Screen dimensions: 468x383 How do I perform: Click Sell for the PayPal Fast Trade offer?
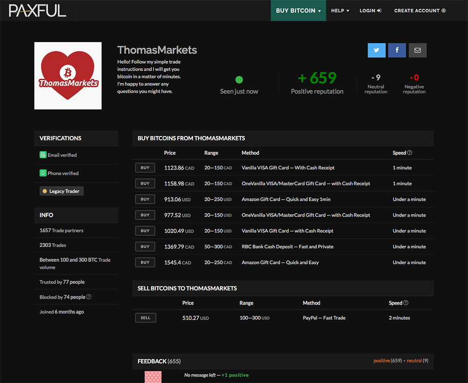146,317
